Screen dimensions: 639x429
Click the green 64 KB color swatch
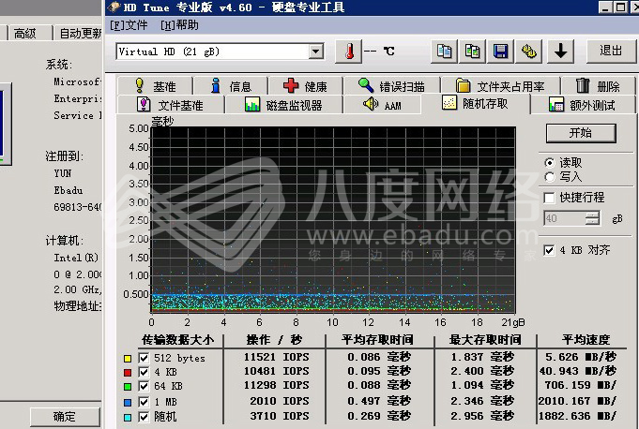pyautogui.click(x=128, y=386)
